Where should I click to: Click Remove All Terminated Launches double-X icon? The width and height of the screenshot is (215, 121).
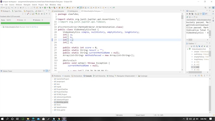click(192, 14)
